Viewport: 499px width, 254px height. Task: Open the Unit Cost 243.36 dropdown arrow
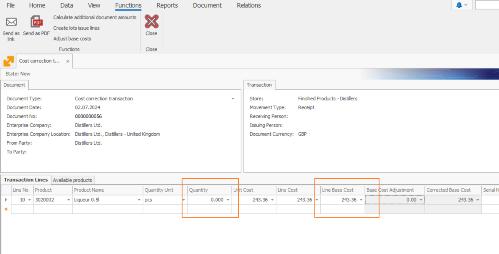pos(272,200)
